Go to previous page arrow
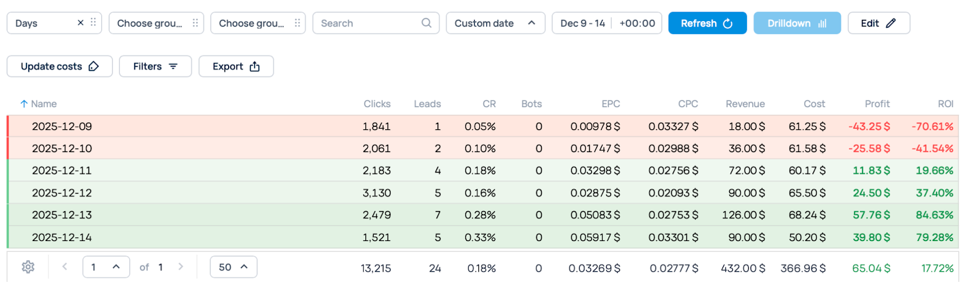The width and height of the screenshot is (963, 282). 65,267
